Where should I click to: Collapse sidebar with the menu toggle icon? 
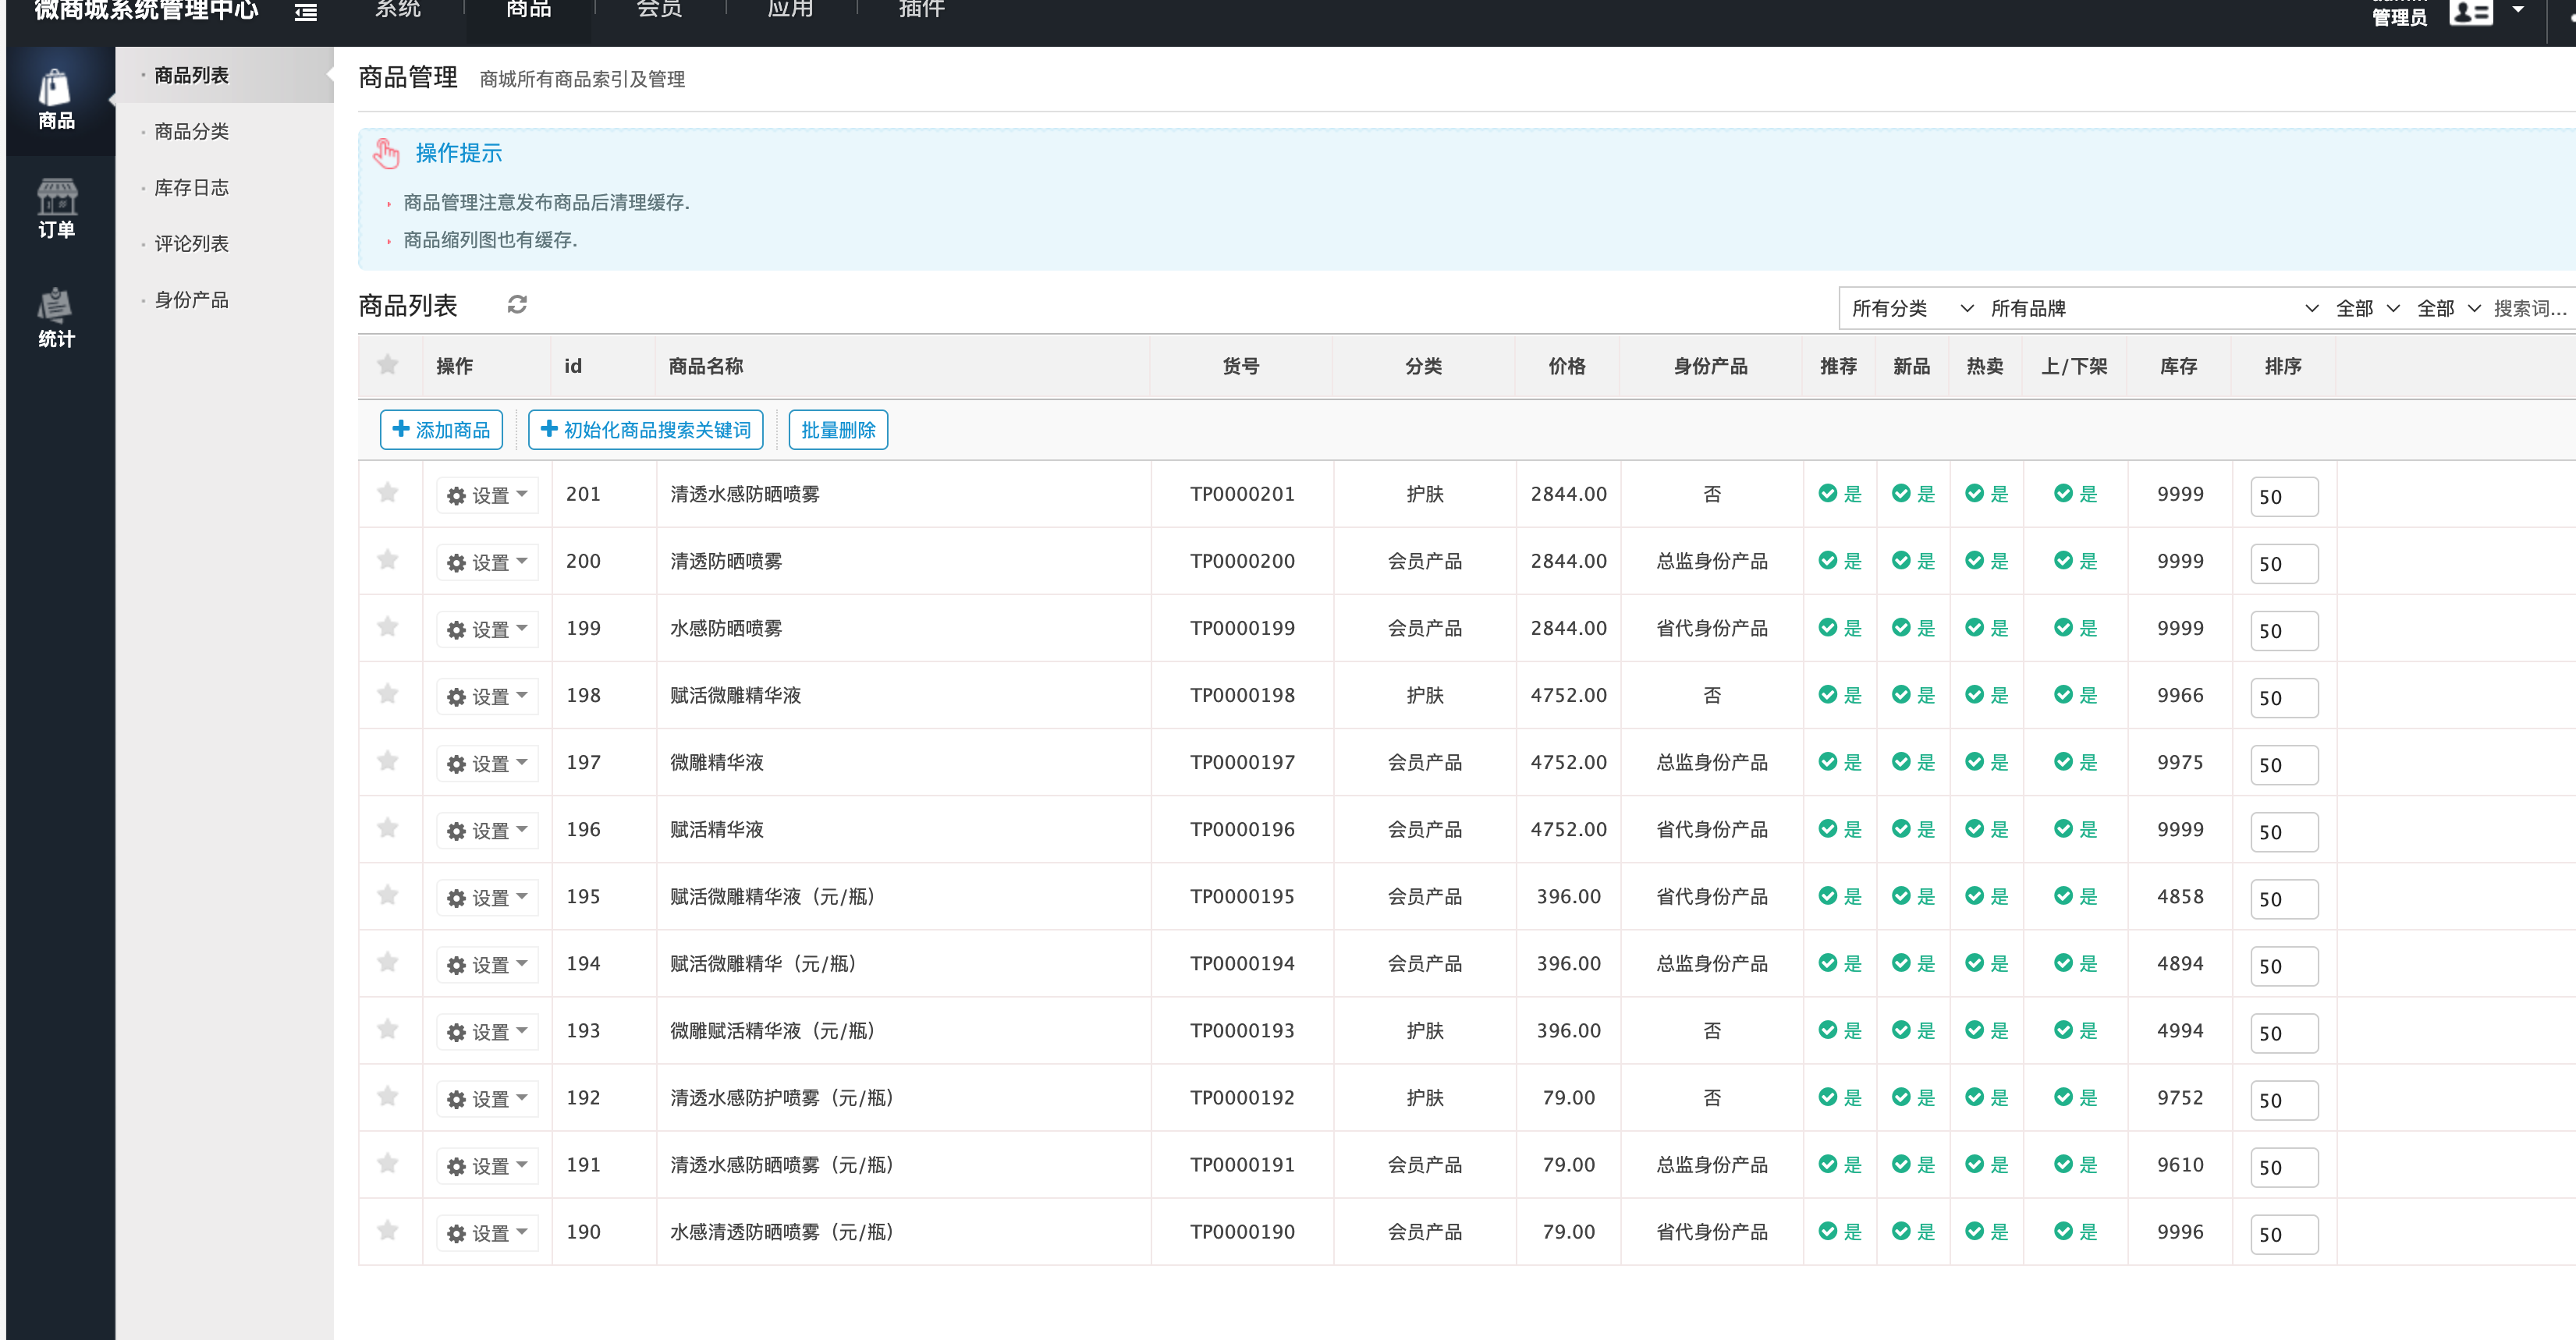305,11
